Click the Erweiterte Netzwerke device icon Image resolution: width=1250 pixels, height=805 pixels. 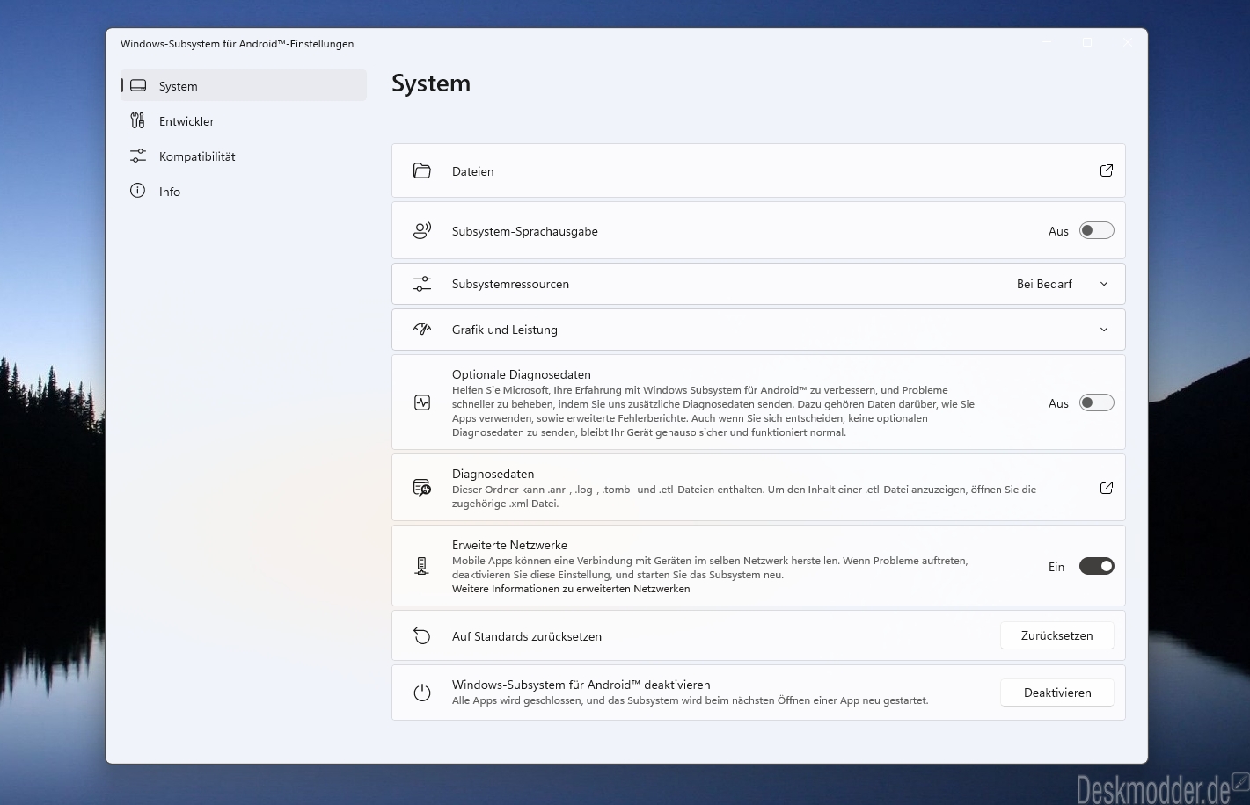click(x=422, y=567)
